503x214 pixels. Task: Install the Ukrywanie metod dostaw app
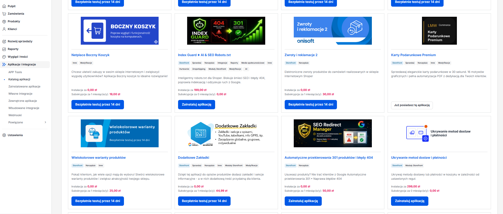click(x=410, y=201)
